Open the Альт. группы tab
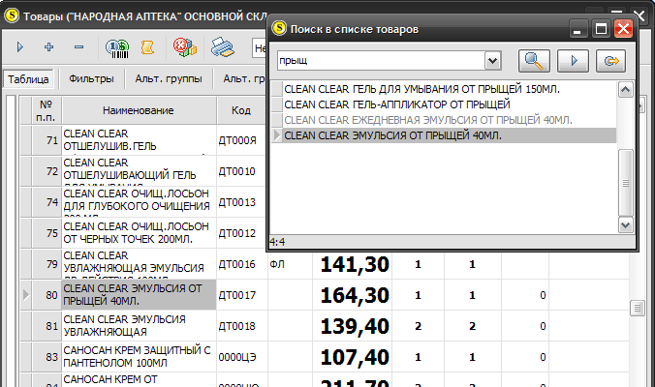655x387 pixels. 169,78
